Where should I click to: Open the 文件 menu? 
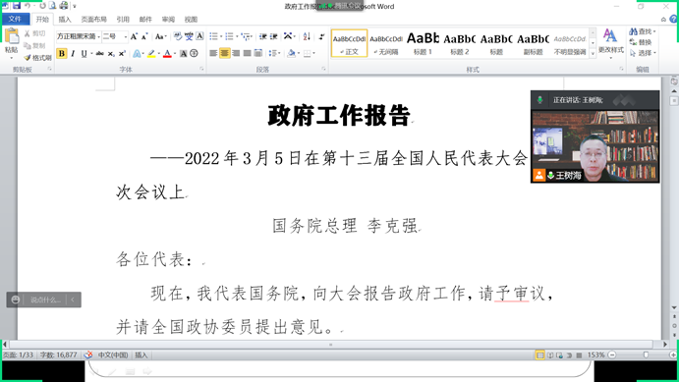[15, 19]
